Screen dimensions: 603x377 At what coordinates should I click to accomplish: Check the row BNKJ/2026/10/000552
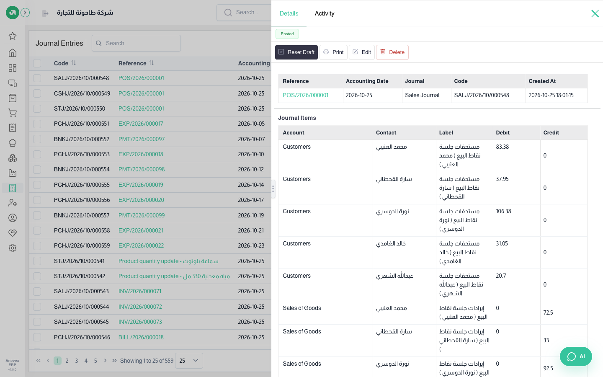coord(37,139)
